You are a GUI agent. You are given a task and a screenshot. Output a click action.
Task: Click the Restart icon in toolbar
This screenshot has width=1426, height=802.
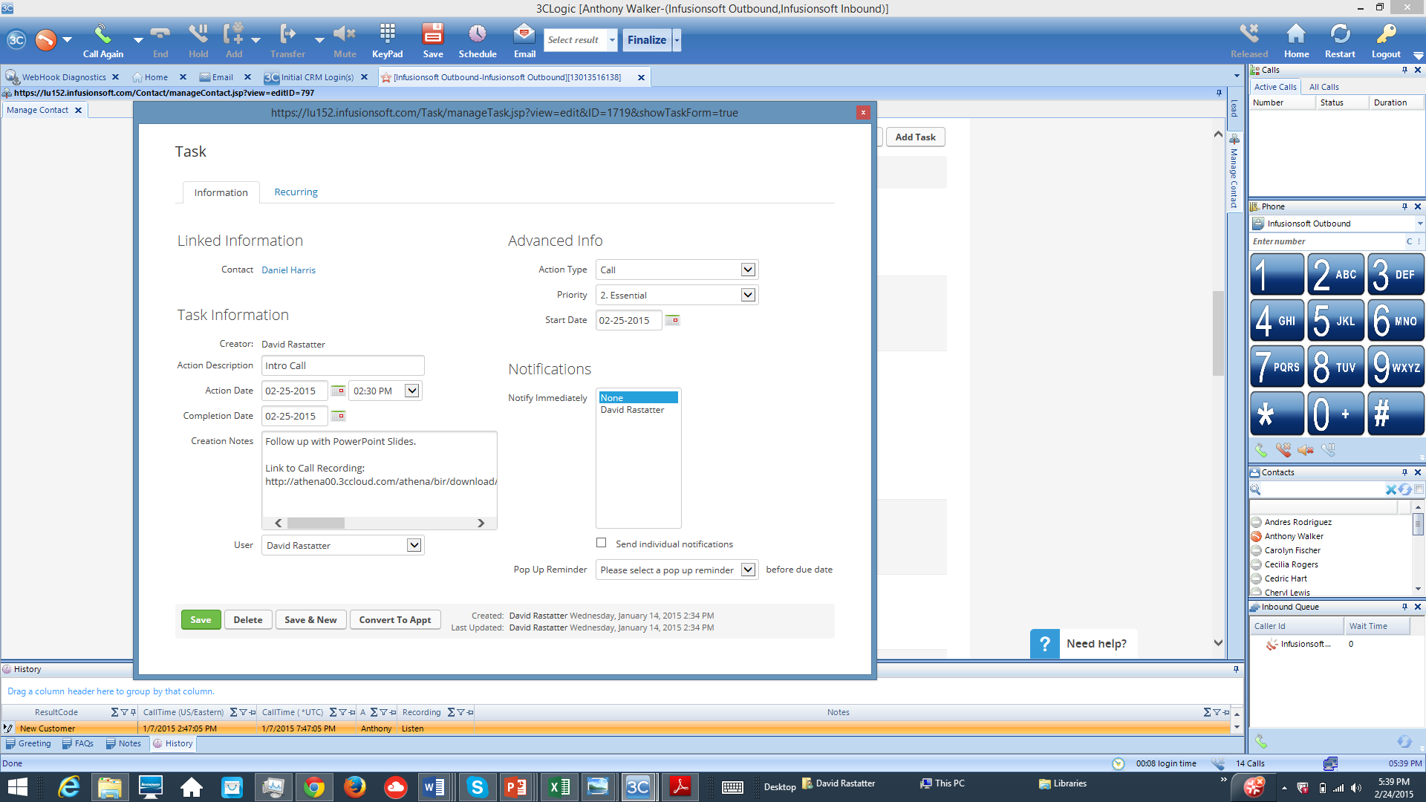(x=1339, y=34)
